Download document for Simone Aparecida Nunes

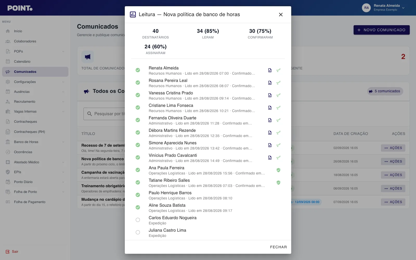pyautogui.click(x=270, y=145)
